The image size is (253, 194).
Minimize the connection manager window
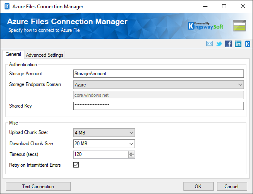pos(205,7)
